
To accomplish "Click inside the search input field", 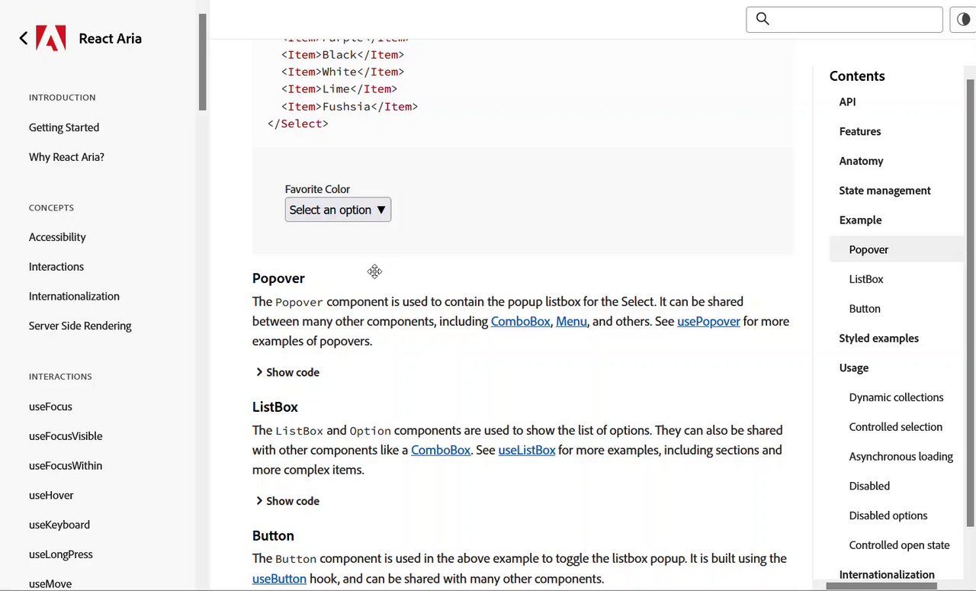I will (854, 20).
